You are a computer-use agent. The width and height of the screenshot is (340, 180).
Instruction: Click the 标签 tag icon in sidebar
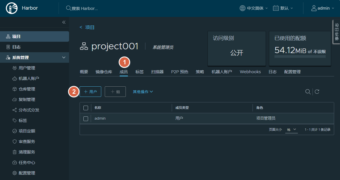point(15,120)
